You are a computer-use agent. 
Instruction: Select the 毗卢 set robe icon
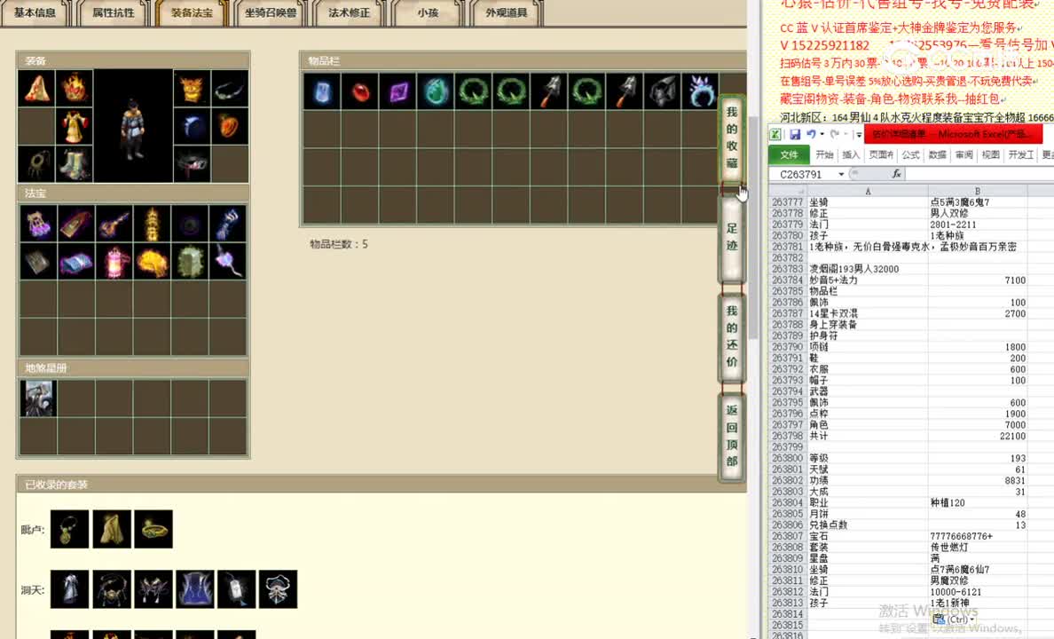pyautogui.click(x=112, y=529)
